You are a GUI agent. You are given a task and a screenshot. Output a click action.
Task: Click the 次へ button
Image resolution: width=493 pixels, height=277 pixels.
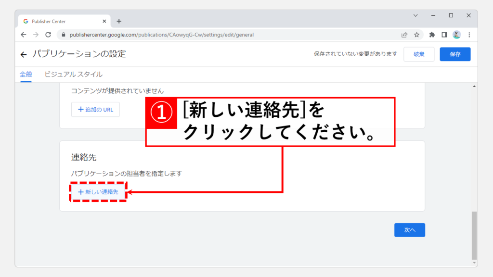coord(409,230)
